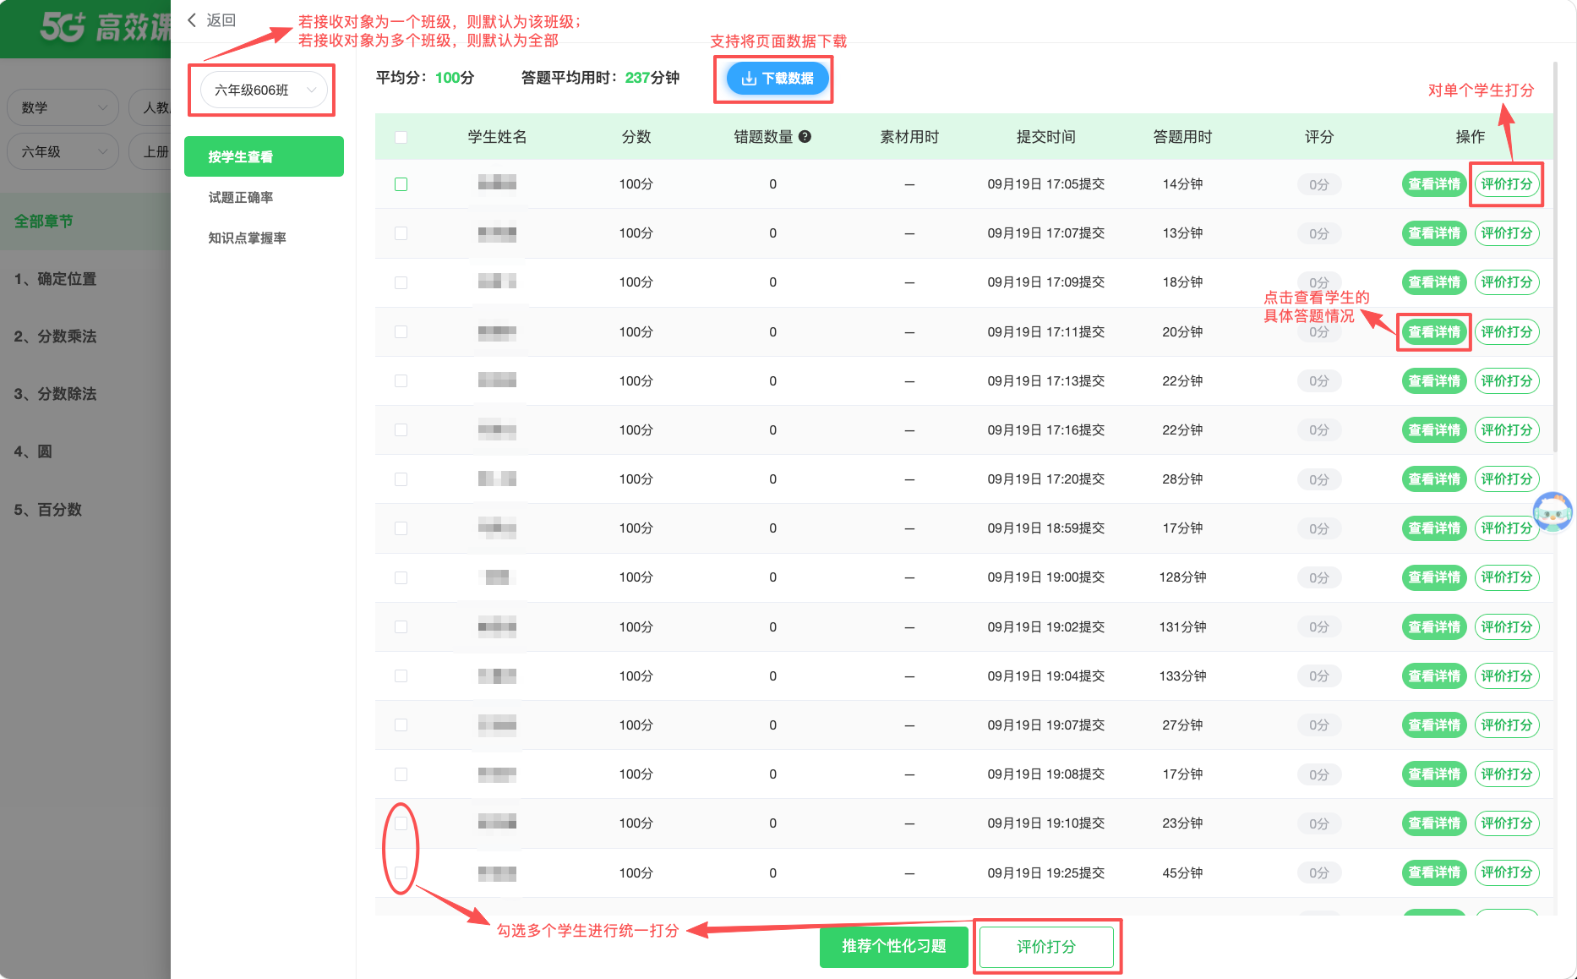Viewport: 1577px width, 979px height.
Task: View details for the 17:11 submission row
Action: (1434, 332)
